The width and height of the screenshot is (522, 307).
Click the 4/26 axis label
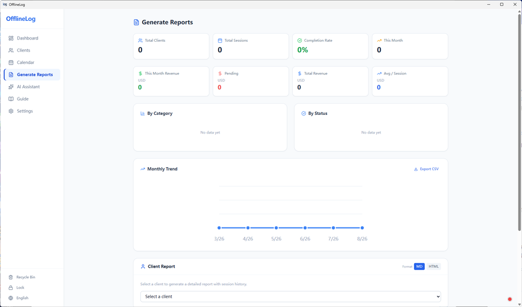(248, 239)
